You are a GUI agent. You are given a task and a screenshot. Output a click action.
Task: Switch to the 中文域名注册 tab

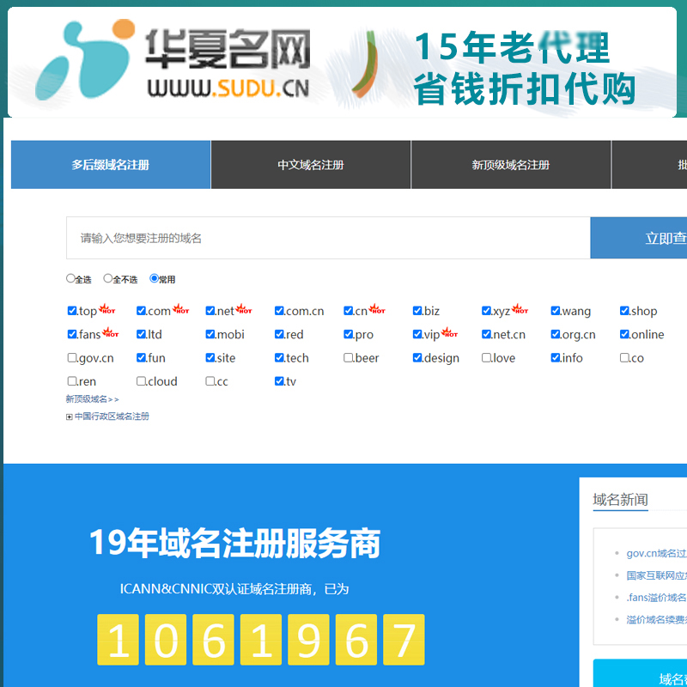(x=310, y=164)
